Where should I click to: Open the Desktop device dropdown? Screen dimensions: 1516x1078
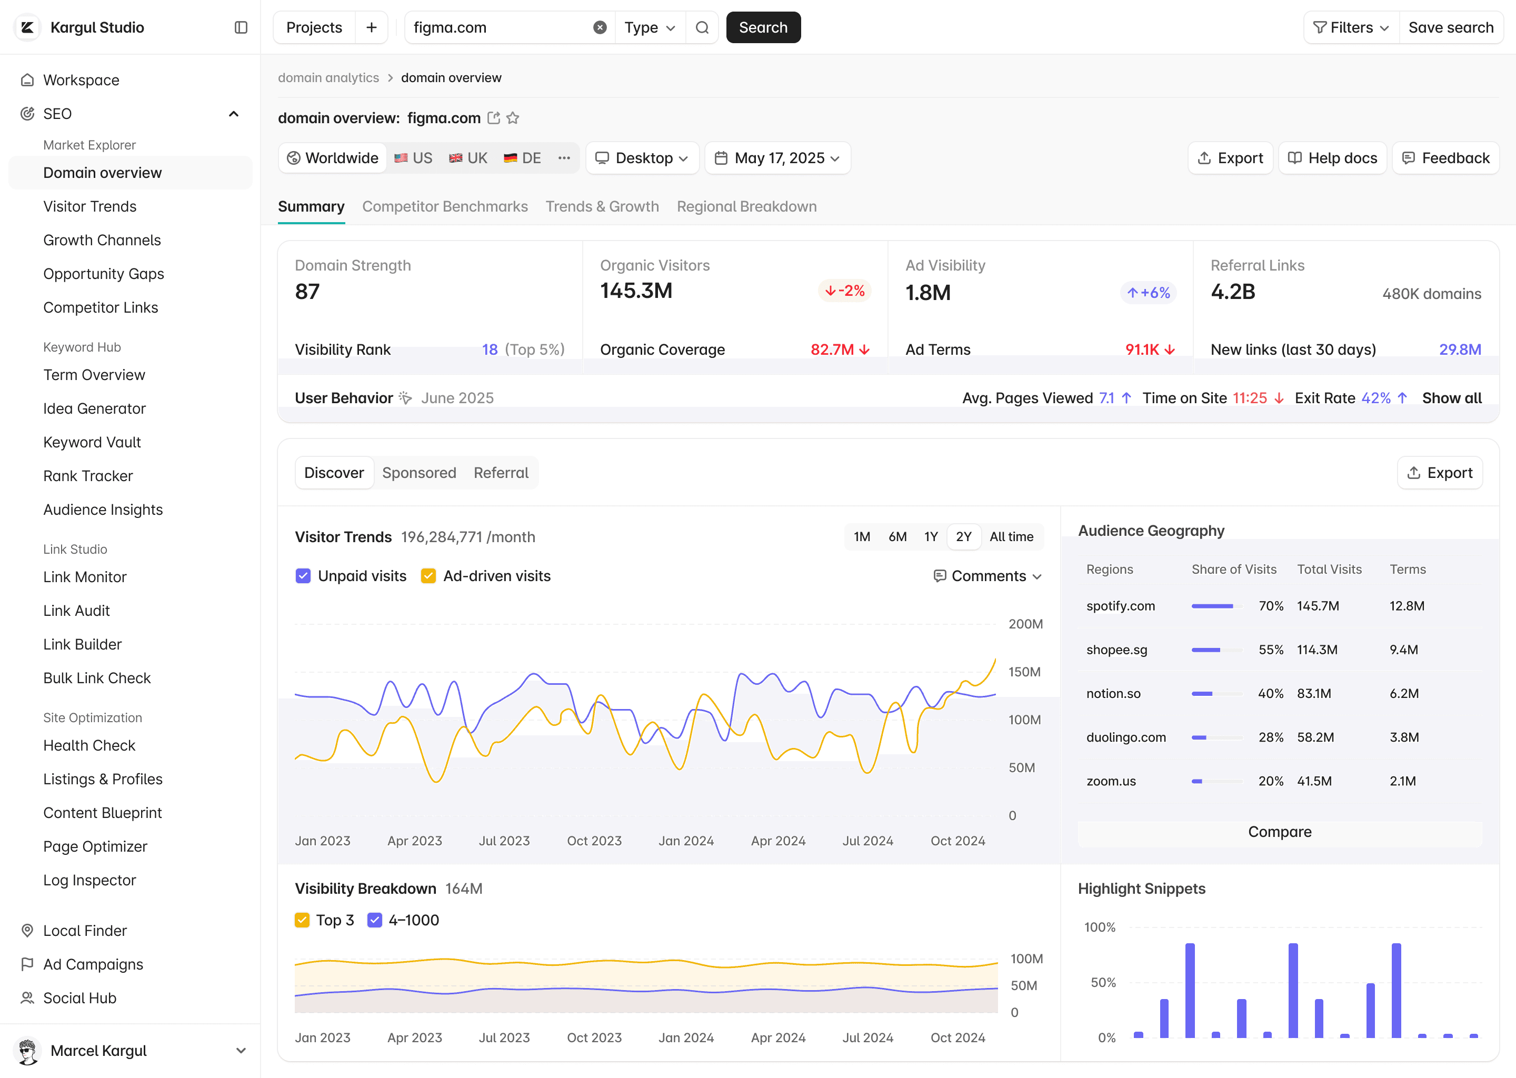pyautogui.click(x=642, y=158)
